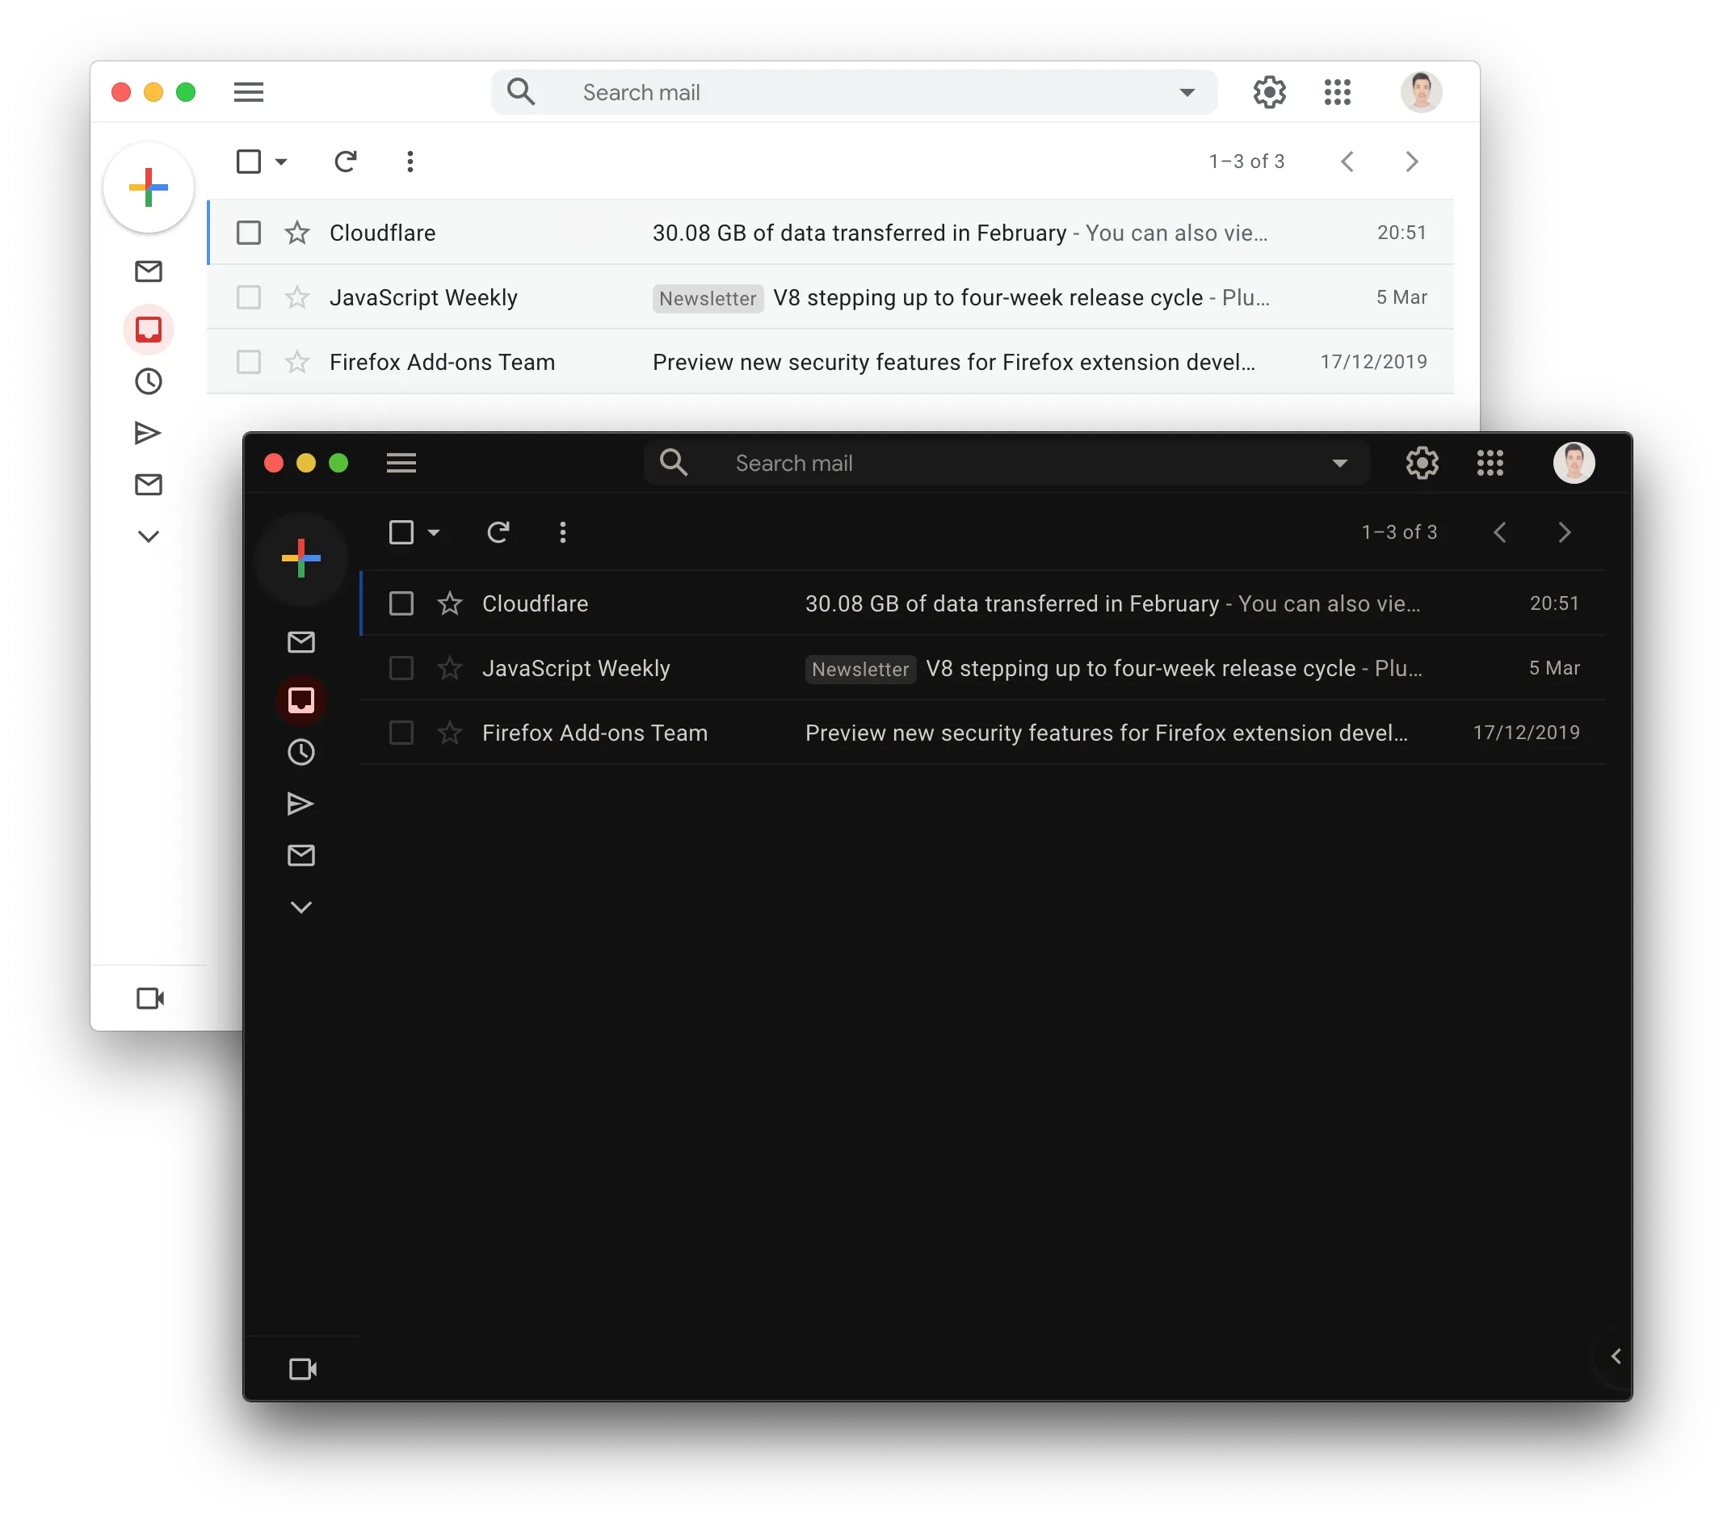Open Sent mail from the dark sidebar

pos(301,803)
